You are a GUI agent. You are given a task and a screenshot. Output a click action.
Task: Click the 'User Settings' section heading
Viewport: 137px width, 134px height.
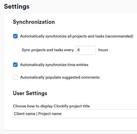pos(30,93)
